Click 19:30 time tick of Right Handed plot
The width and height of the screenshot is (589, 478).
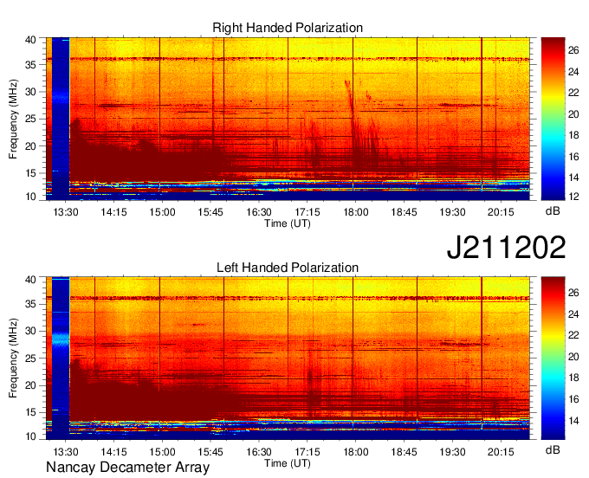(452, 212)
